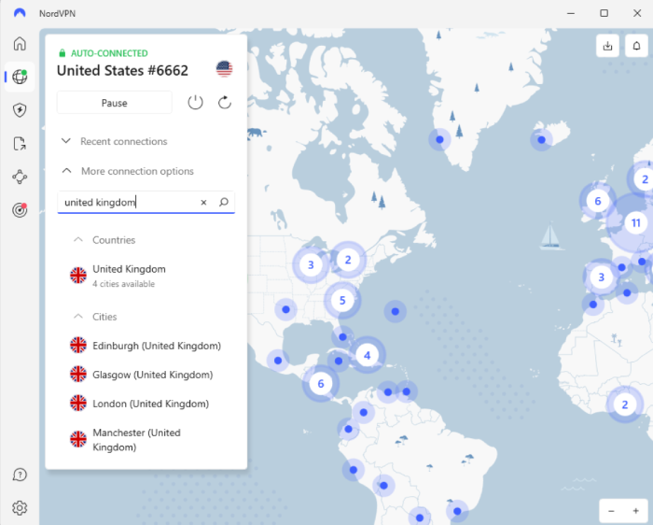This screenshot has height=525, width=653.
Task: Open notifications bell icon
Action: (636, 46)
